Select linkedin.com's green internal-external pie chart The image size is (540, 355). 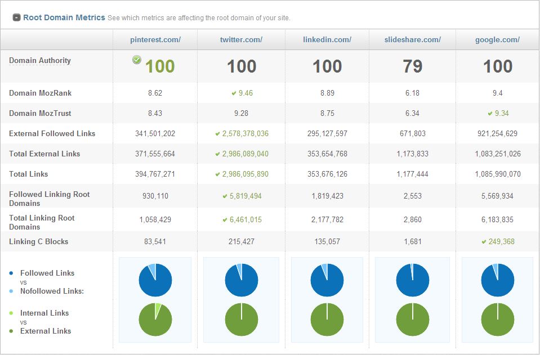[x=327, y=320]
